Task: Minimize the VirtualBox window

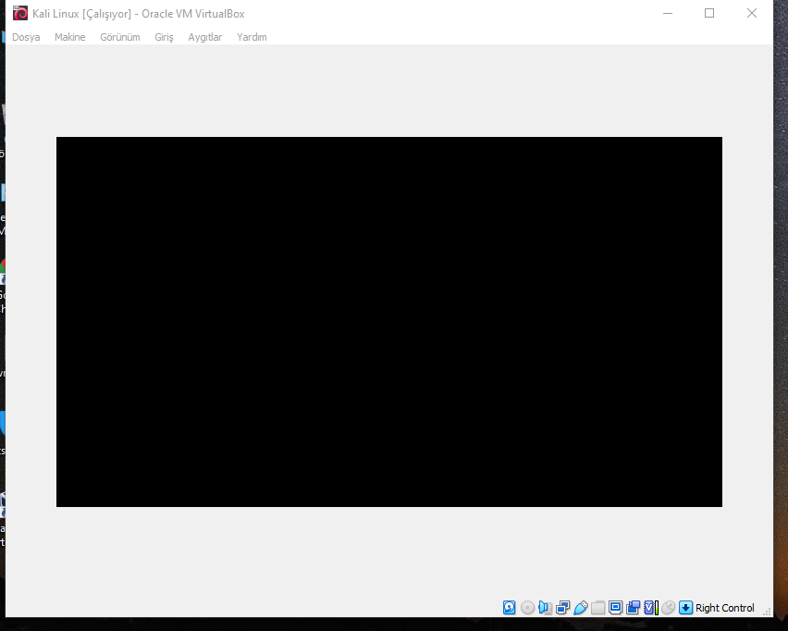Action: click(x=668, y=14)
